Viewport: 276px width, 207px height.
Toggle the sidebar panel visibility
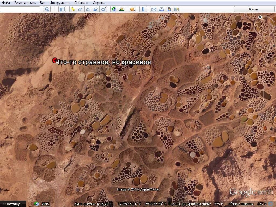pyautogui.click(x=62, y=9)
